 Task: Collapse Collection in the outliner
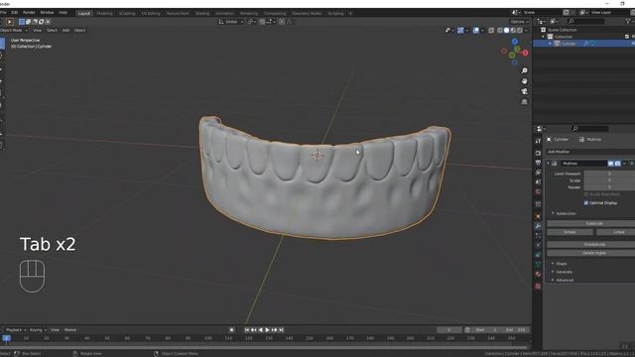pyautogui.click(x=543, y=37)
